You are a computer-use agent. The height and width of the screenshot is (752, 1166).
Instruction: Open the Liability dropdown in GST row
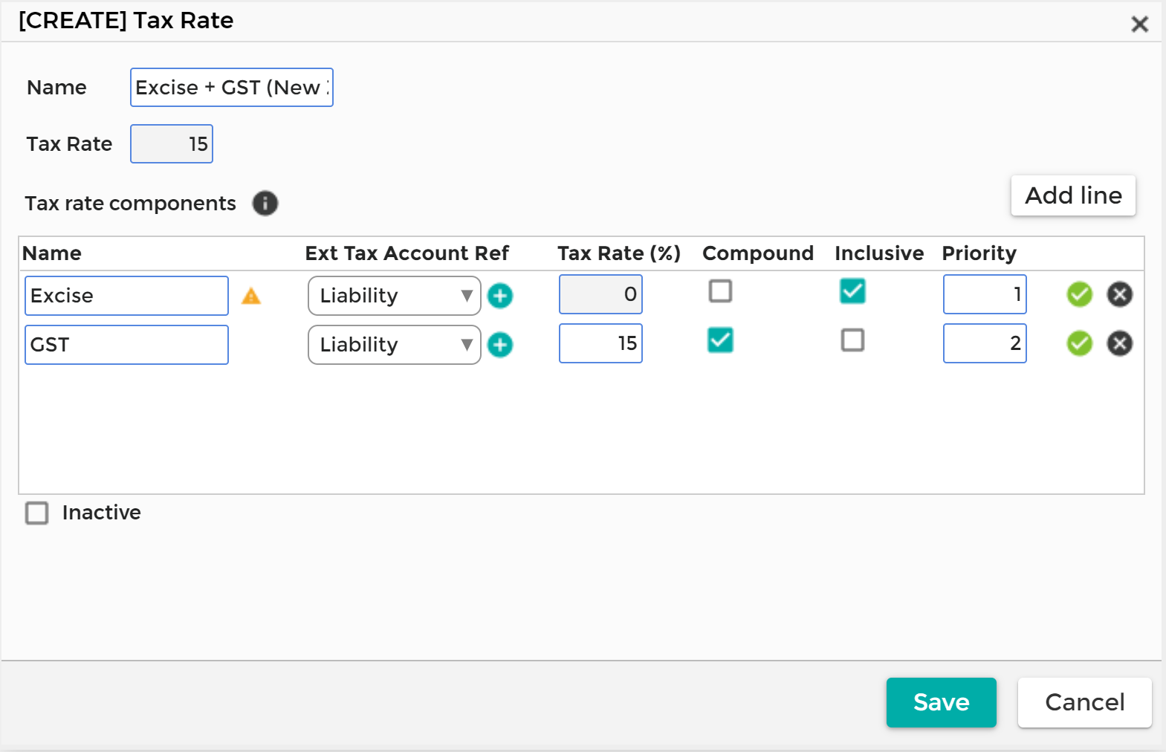(x=394, y=345)
